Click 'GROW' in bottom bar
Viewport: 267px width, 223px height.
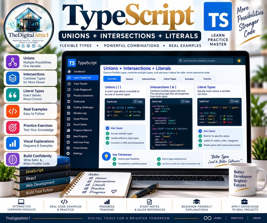(x=257, y=218)
